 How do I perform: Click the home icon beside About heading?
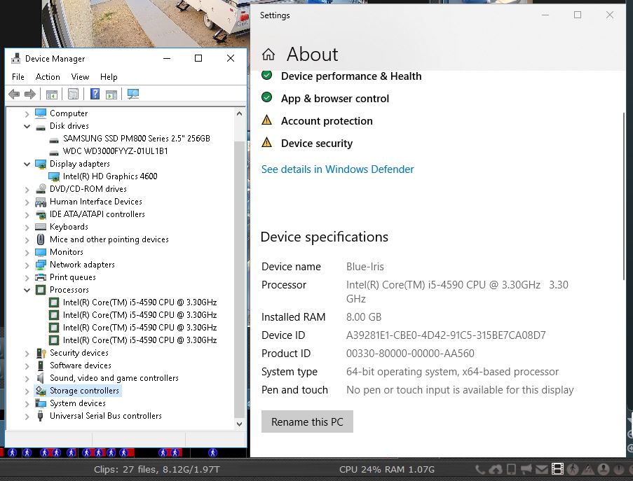268,54
